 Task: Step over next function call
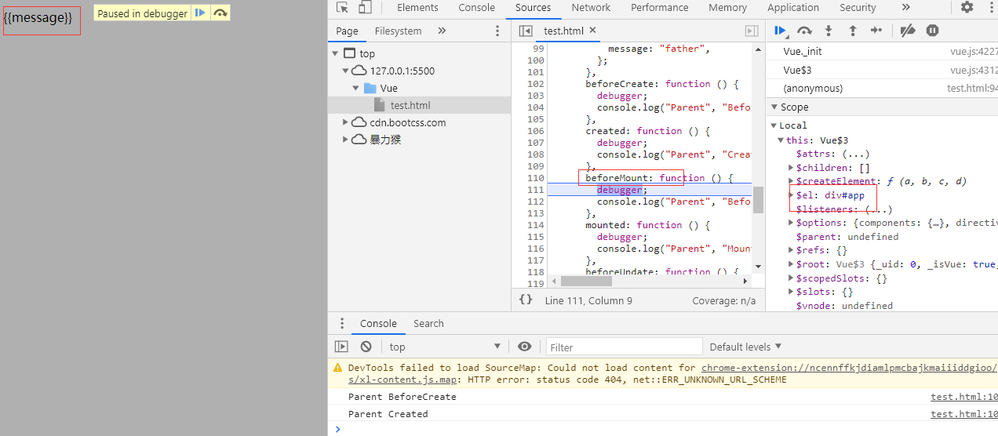(x=804, y=31)
